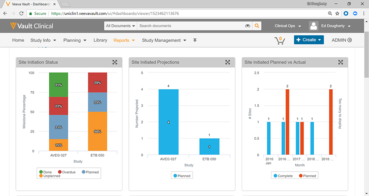
Task: Open the Clinical Ops vault selector
Action: pyautogui.click(x=288, y=26)
